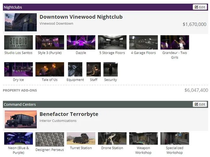Click the Studio Los Santos caption
The height and width of the screenshot is (157, 210).
tap(18, 53)
